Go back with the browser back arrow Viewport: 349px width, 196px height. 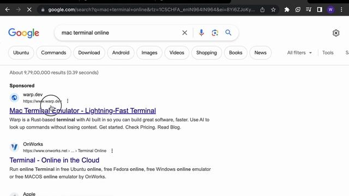[x=7, y=10]
